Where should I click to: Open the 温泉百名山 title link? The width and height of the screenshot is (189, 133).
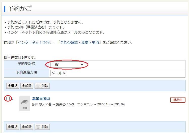coord(41,98)
